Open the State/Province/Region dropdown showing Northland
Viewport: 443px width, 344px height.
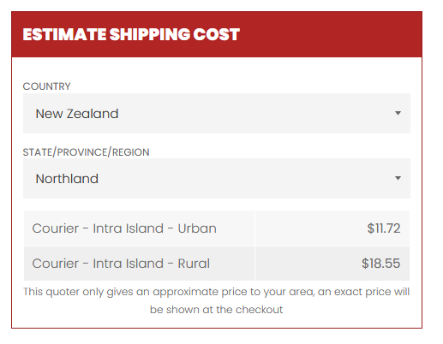(x=217, y=178)
